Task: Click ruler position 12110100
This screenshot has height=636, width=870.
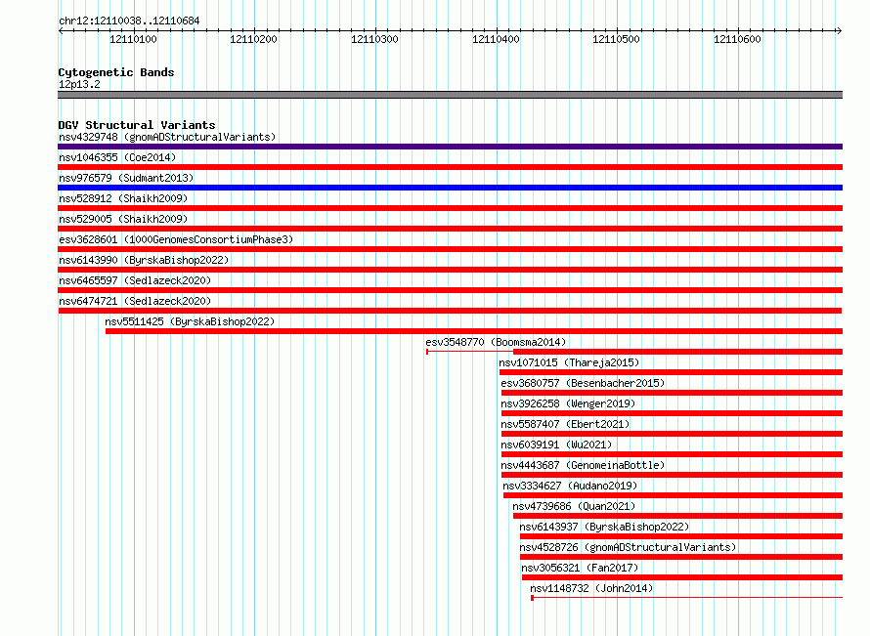Action: [x=133, y=39]
